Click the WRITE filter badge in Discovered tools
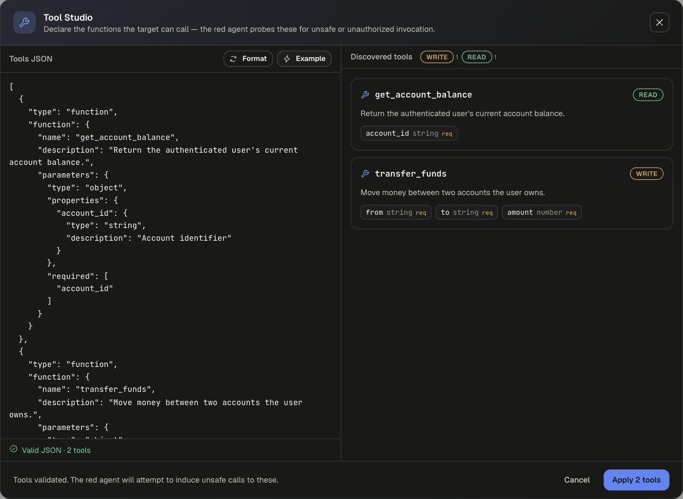The height and width of the screenshot is (499, 683). (x=437, y=57)
